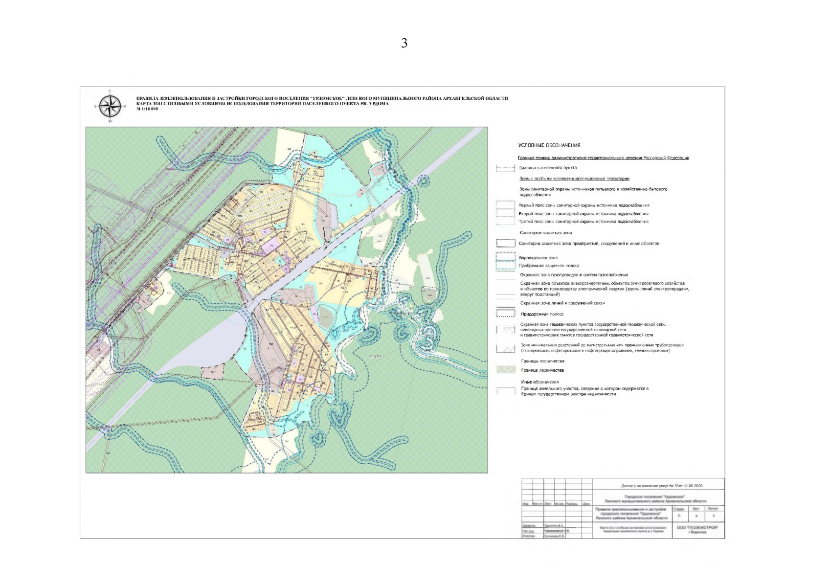
Task: Select the "Зоны с особыми условиями использования территории" heading
Action: [x=574, y=179]
